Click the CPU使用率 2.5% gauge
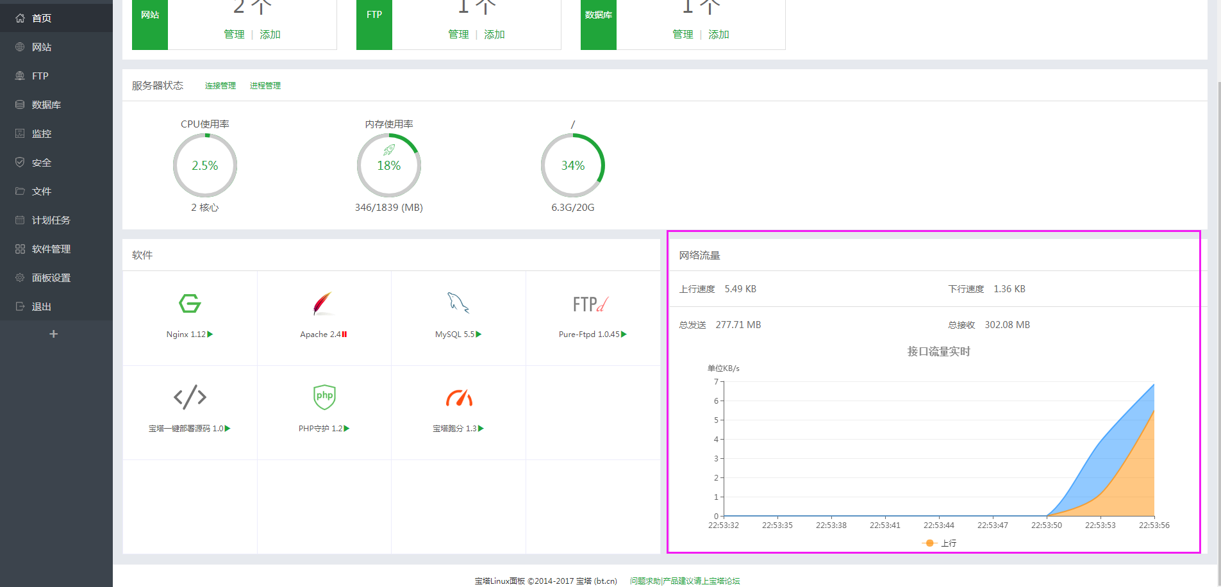1221x587 pixels. point(205,165)
